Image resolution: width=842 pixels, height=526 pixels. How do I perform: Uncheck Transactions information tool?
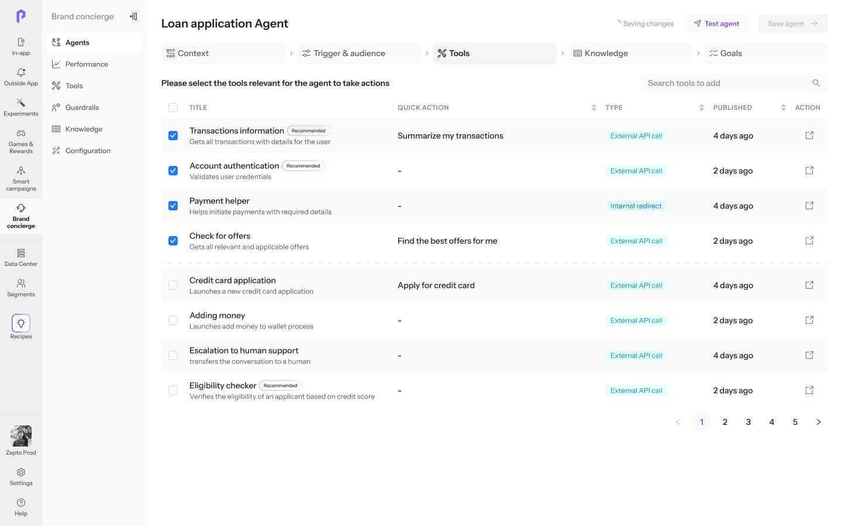173,136
